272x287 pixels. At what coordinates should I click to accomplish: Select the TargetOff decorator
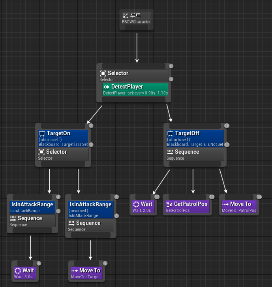point(195,138)
